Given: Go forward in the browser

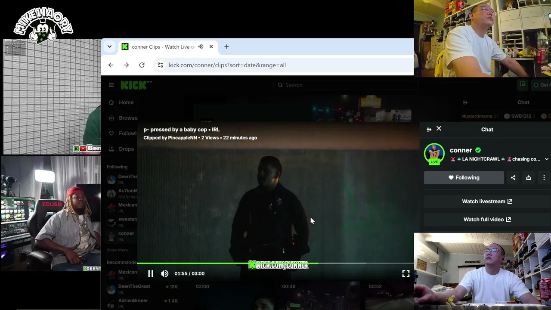Looking at the screenshot, I should [126, 65].
